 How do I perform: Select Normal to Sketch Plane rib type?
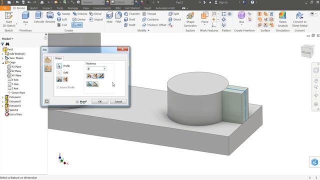[x=48, y=59]
